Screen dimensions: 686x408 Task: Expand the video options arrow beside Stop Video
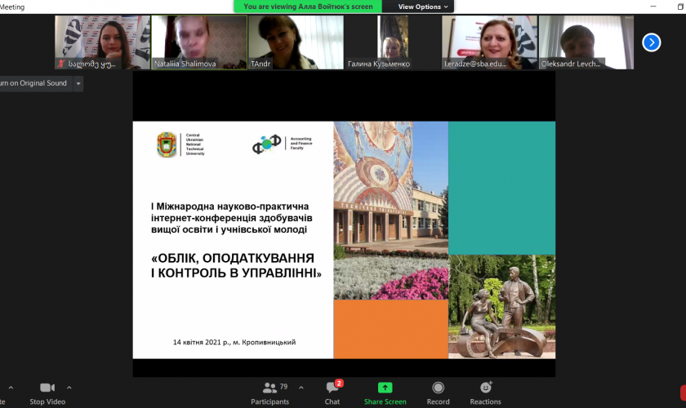(69, 388)
